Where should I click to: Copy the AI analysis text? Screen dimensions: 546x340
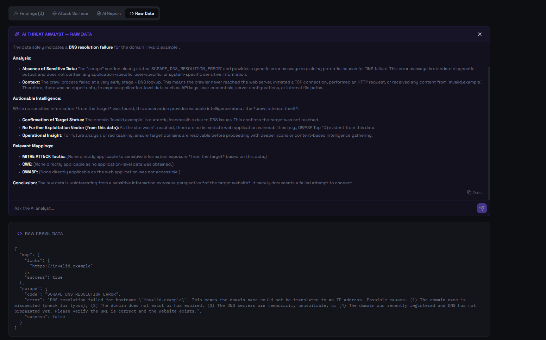click(474, 192)
